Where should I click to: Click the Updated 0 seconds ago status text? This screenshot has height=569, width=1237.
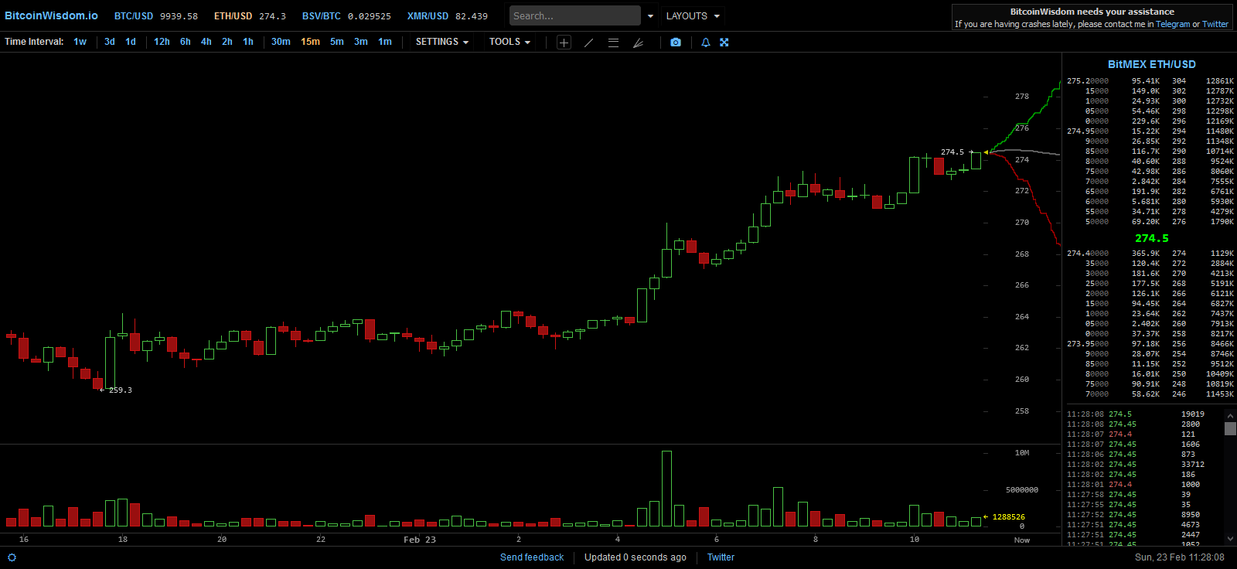pos(636,557)
